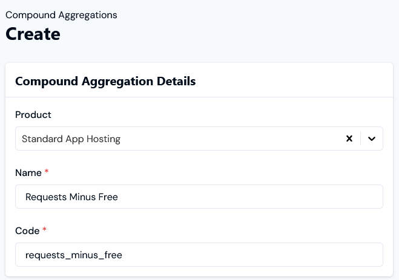
Task: Click the Name field label
Action: 28,173
